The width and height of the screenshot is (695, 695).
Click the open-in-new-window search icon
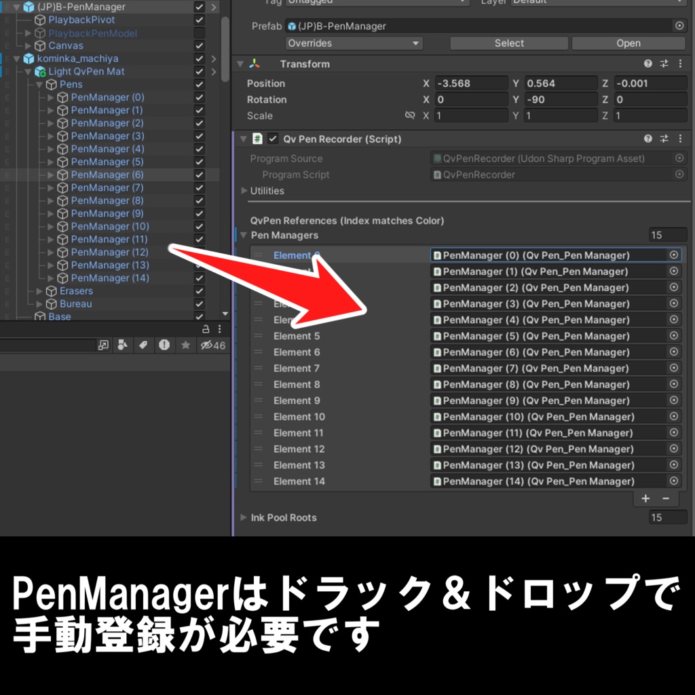pos(103,345)
